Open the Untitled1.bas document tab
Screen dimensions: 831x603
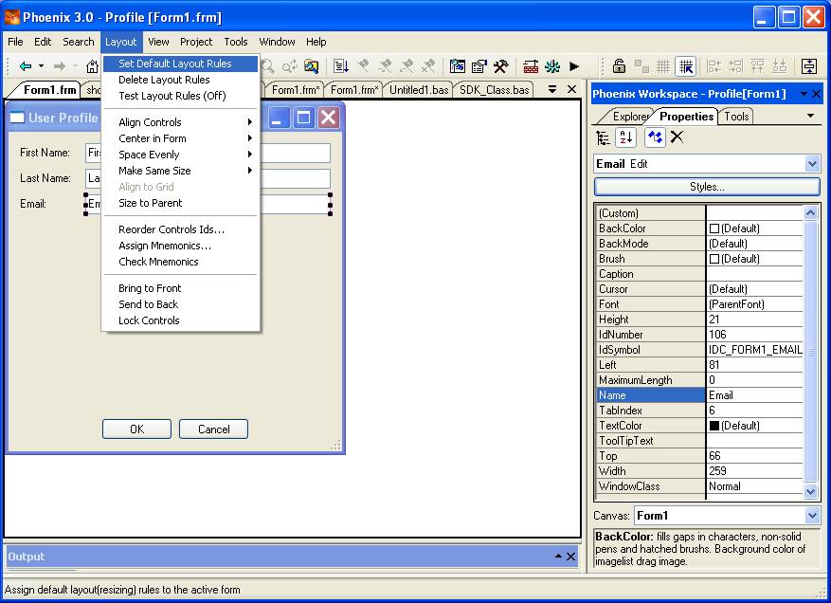point(419,90)
